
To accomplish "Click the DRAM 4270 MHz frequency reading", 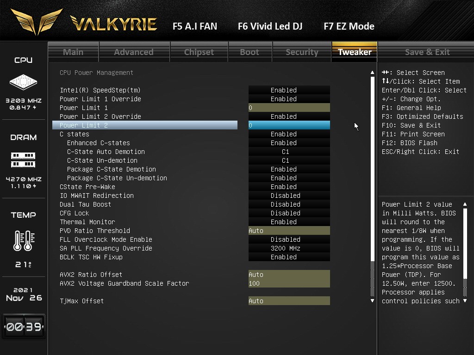I will point(24,179).
